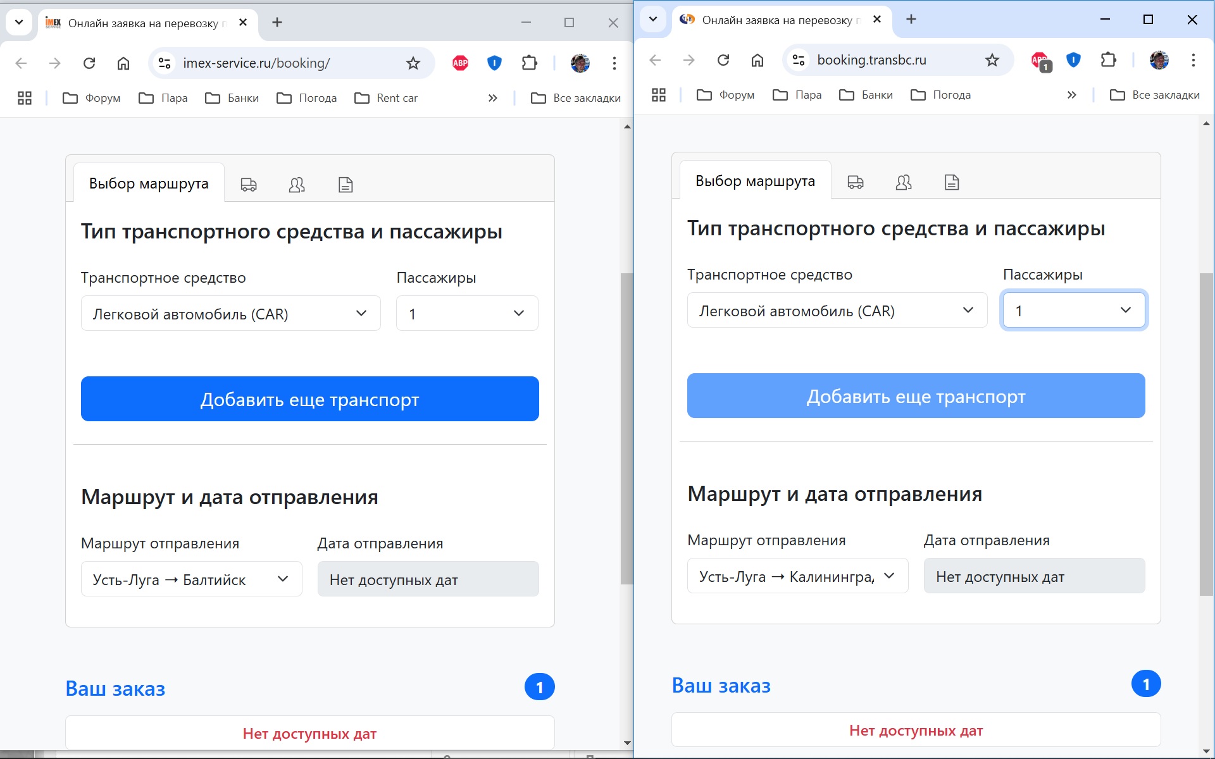Go to the home page in the left browser
This screenshot has width=1215, height=759.
pyautogui.click(x=123, y=63)
